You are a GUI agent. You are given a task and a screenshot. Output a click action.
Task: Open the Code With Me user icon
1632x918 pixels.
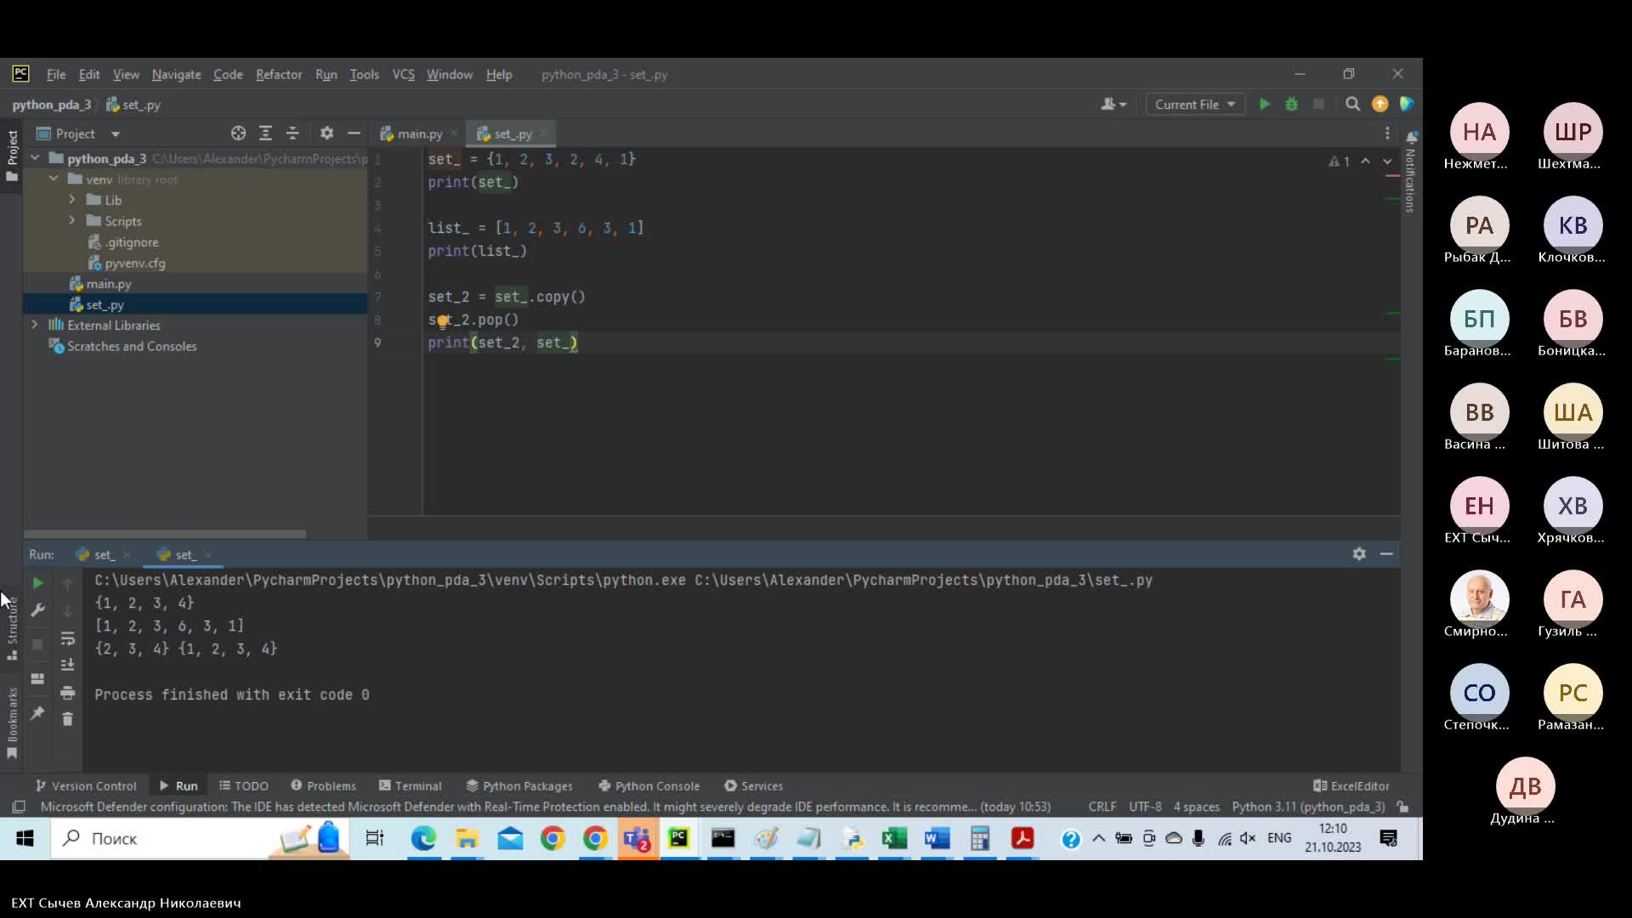(1113, 104)
